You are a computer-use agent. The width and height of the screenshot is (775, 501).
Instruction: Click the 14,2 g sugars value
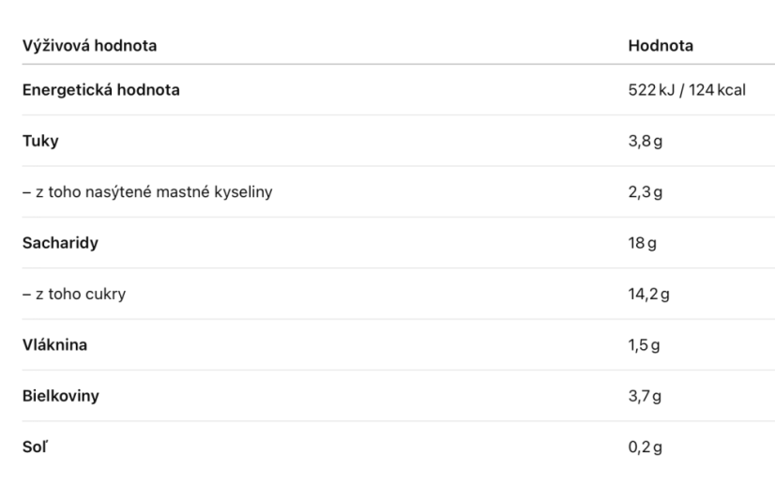(x=648, y=295)
